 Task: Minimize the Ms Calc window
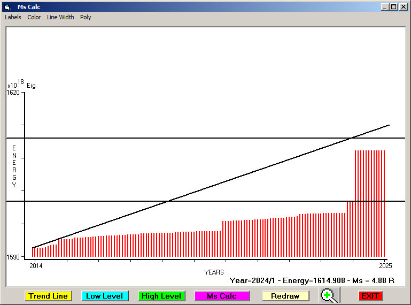click(385, 7)
